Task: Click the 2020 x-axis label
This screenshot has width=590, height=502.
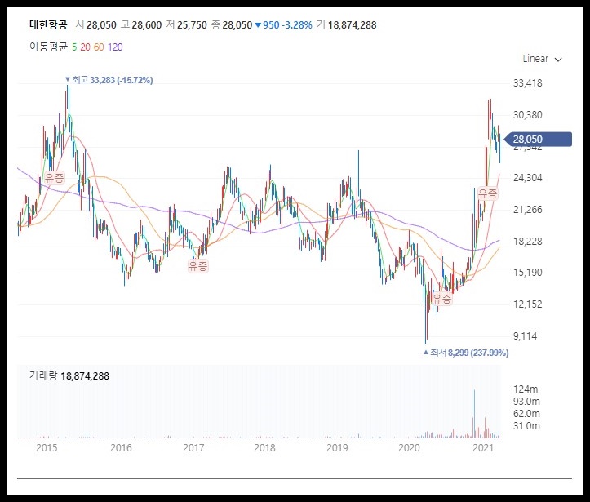Action: [409, 448]
